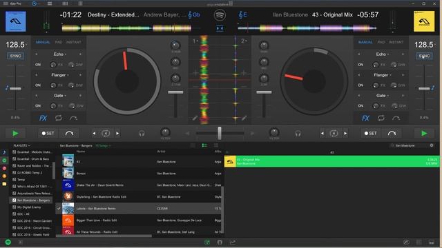
Task: Toggle Flanger effect ON for deck 2
Action: (361, 85)
